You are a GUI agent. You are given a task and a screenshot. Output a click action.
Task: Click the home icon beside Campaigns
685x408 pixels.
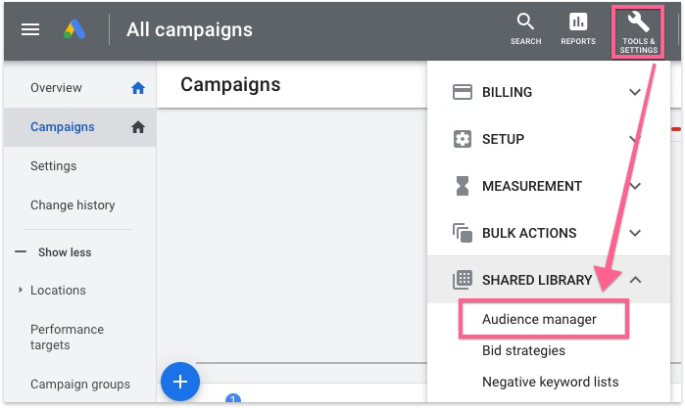[x=138, y=127]
